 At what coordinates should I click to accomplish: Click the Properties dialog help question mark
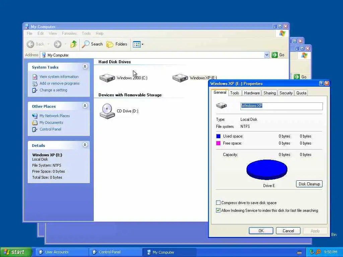click(321, 83)
